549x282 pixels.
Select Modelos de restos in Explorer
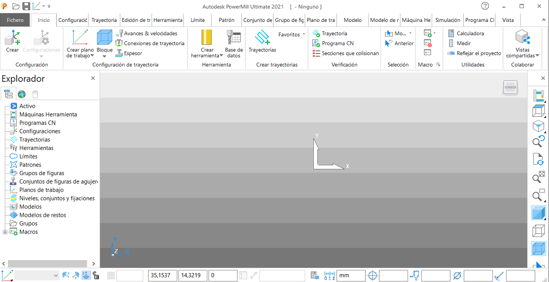[43, 215]
